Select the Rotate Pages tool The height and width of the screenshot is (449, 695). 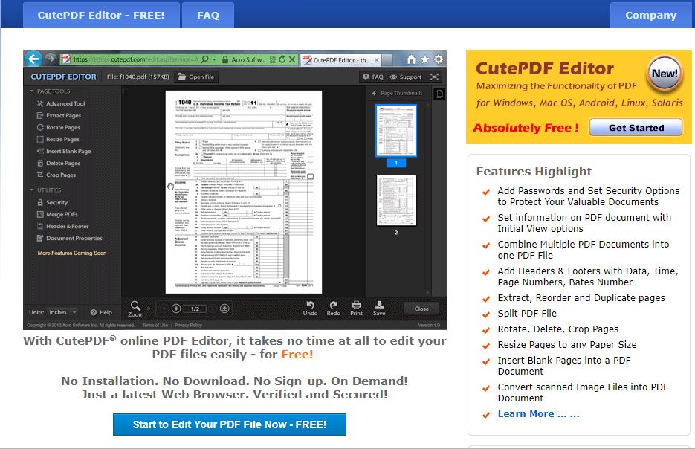[x=60, y=127]
